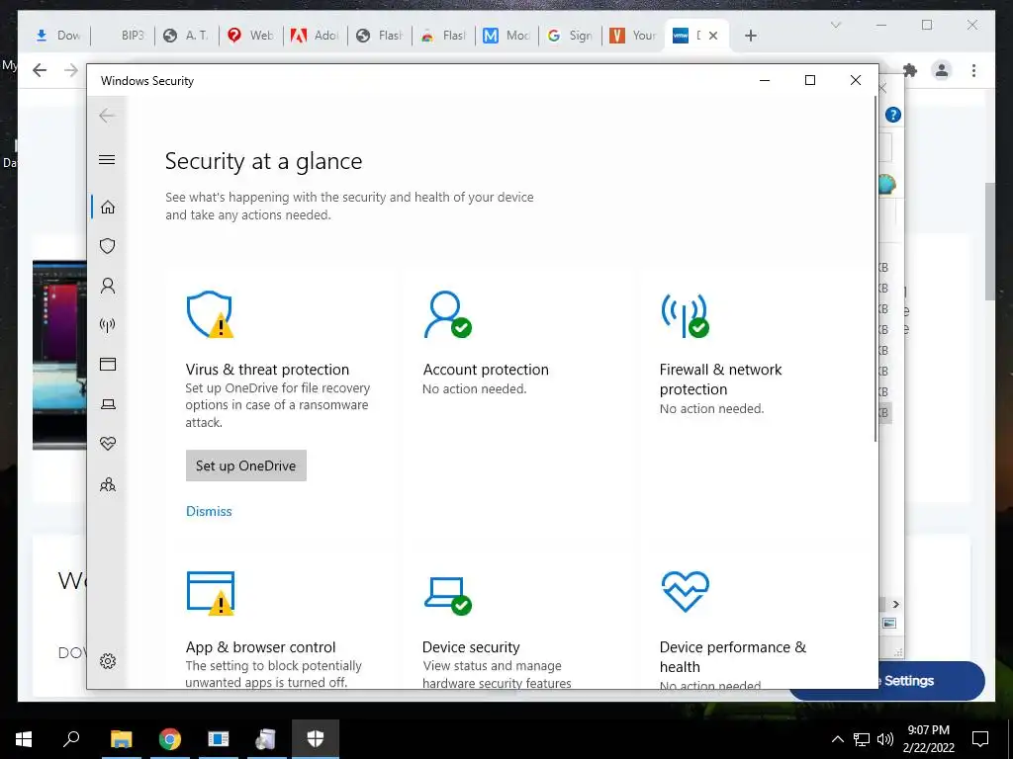
Task: Open the Windows Start menu
Action: click(x=24, y=739)
